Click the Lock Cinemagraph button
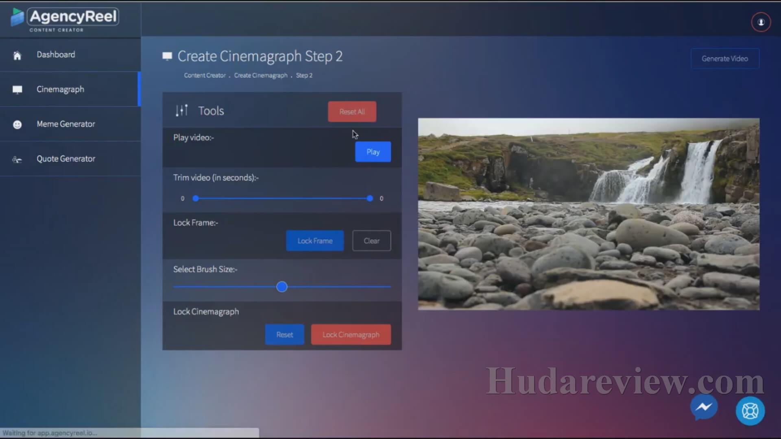The height and width of the screenshot is (439, 781). coord(351,335)
